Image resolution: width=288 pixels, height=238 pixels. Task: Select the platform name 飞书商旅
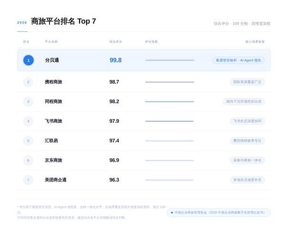point(54,121)
